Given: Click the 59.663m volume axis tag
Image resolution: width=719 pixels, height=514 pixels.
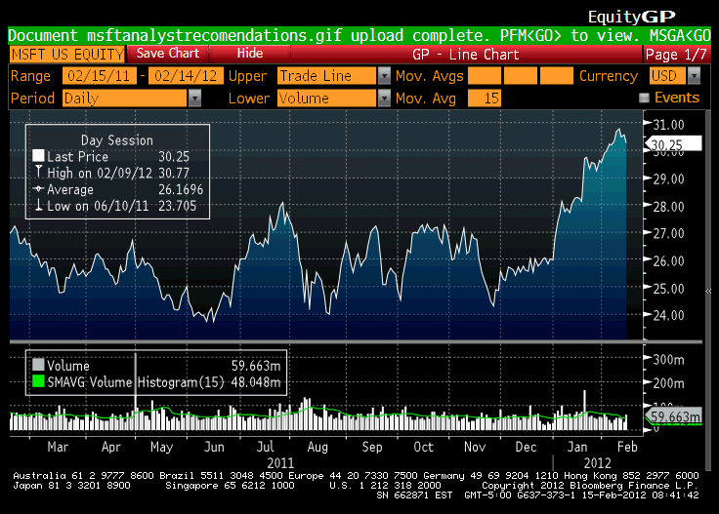Looking at the screenshot, I should (673, 416).
